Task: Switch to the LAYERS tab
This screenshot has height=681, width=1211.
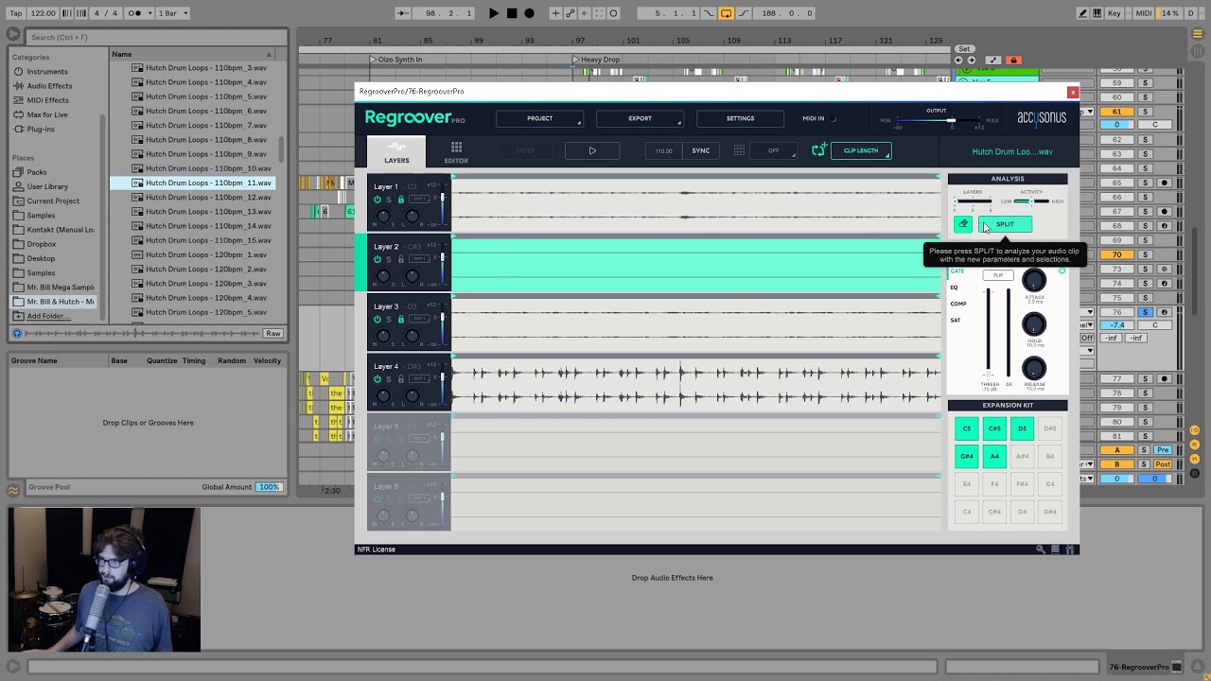Action: [396, 152]
